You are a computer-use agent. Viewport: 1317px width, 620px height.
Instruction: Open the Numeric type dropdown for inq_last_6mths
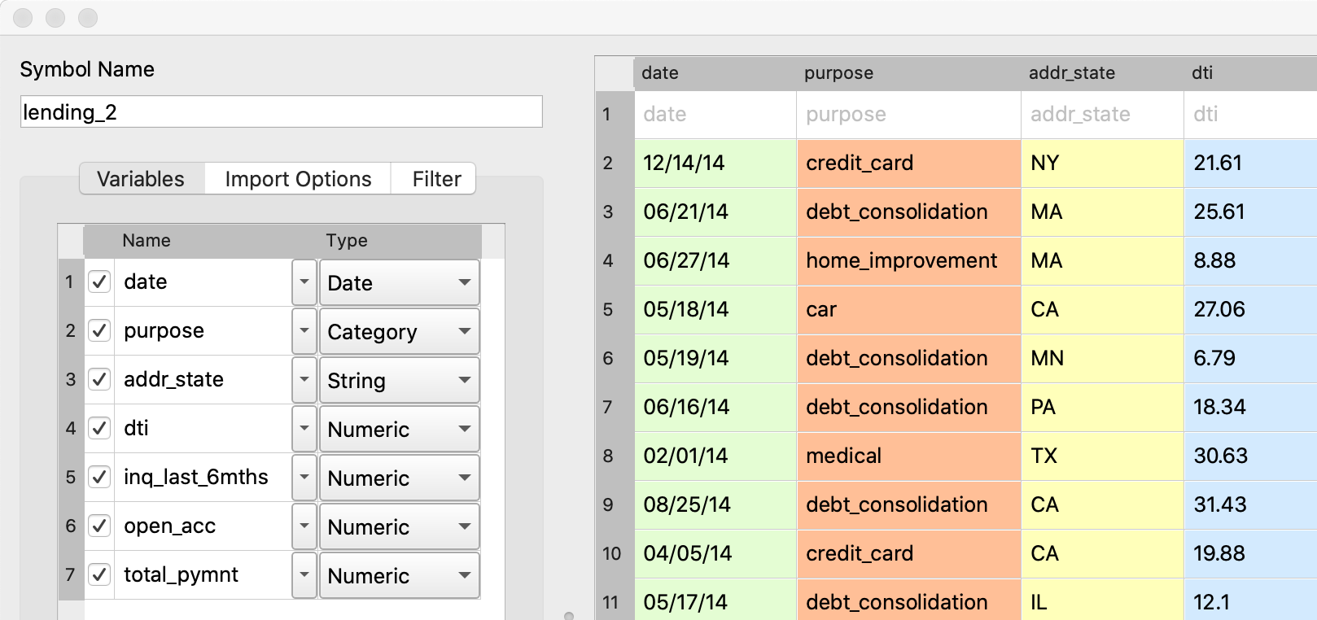click(x=399, y=478)
